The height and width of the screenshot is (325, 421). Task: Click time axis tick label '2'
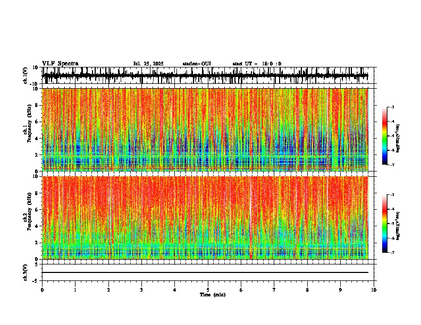pyautogui.click(x=108, y=290)
